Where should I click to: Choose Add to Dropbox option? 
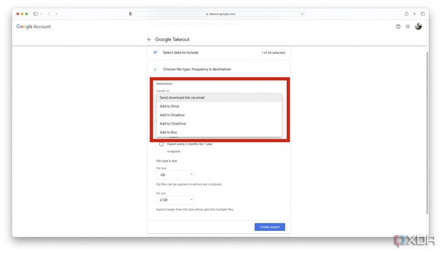pyautogui.click(x=219, y=115)
